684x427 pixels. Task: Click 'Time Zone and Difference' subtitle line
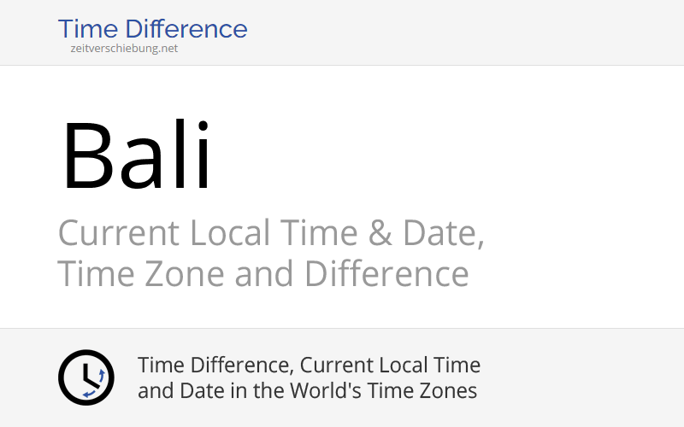[x=263, y=273]
